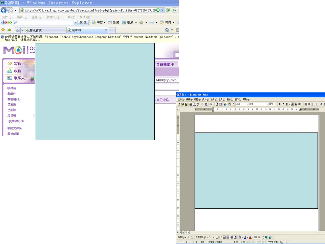
Task: Click 搜索 search button on Soso toolbar
Action: pyautogui.click(x=83, y=22)
